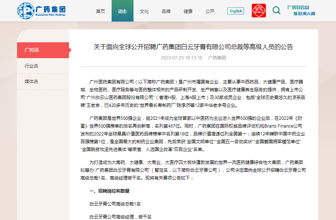Open the red Baiyunshan brand icon

click(258, 10)
